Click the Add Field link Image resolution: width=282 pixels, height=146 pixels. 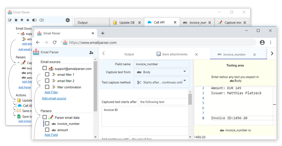point(51,135)
